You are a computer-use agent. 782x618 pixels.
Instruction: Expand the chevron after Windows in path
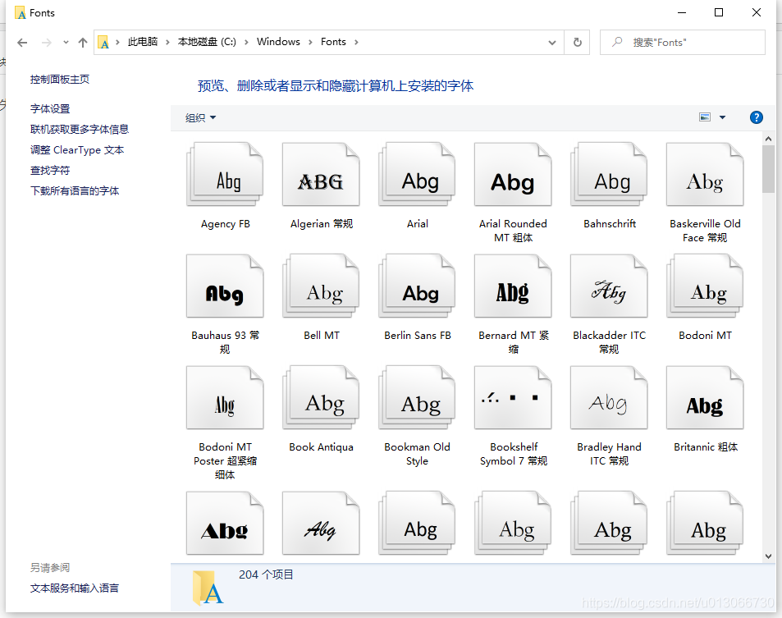pyautogui.click(x=310, y=43)
